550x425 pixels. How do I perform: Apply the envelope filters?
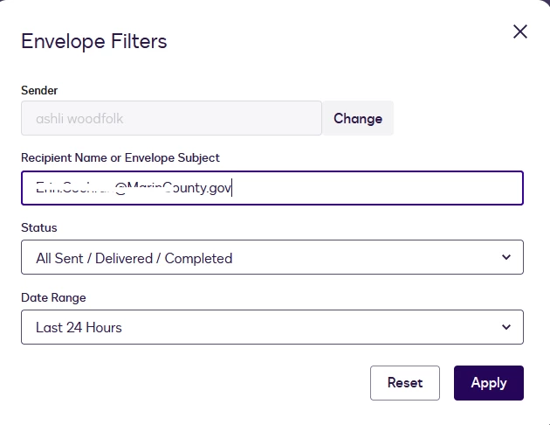[x=489, y=383]
